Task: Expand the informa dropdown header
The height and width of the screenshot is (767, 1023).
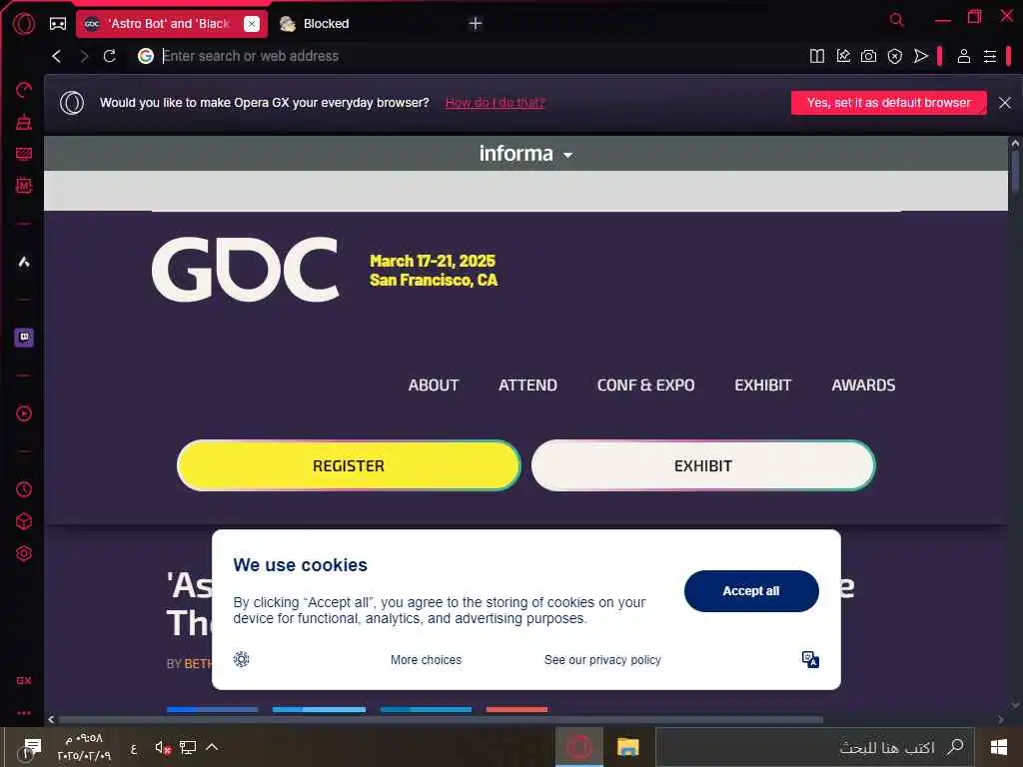Action: coord(525,153)
